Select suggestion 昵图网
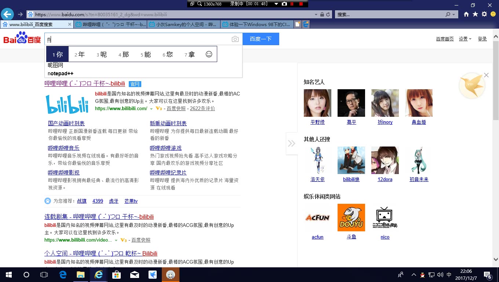The height and width of the screenshot is (282, 499). click(55, 65)
